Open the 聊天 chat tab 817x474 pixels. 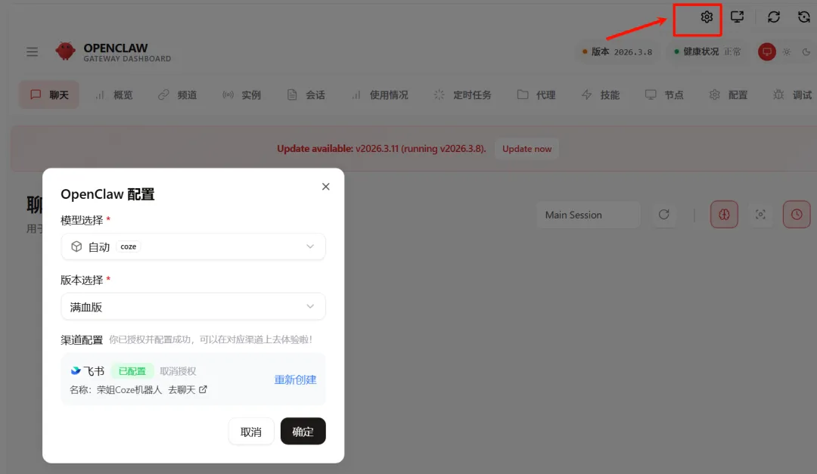(49, 94)
